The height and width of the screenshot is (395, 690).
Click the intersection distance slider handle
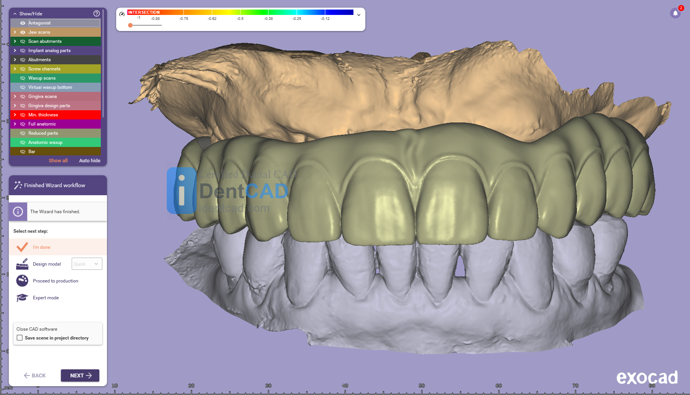click(130, 25)
